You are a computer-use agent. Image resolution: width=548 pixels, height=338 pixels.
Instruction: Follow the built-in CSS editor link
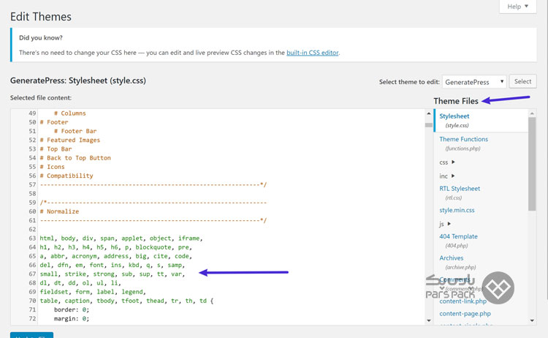click(313, 53)
